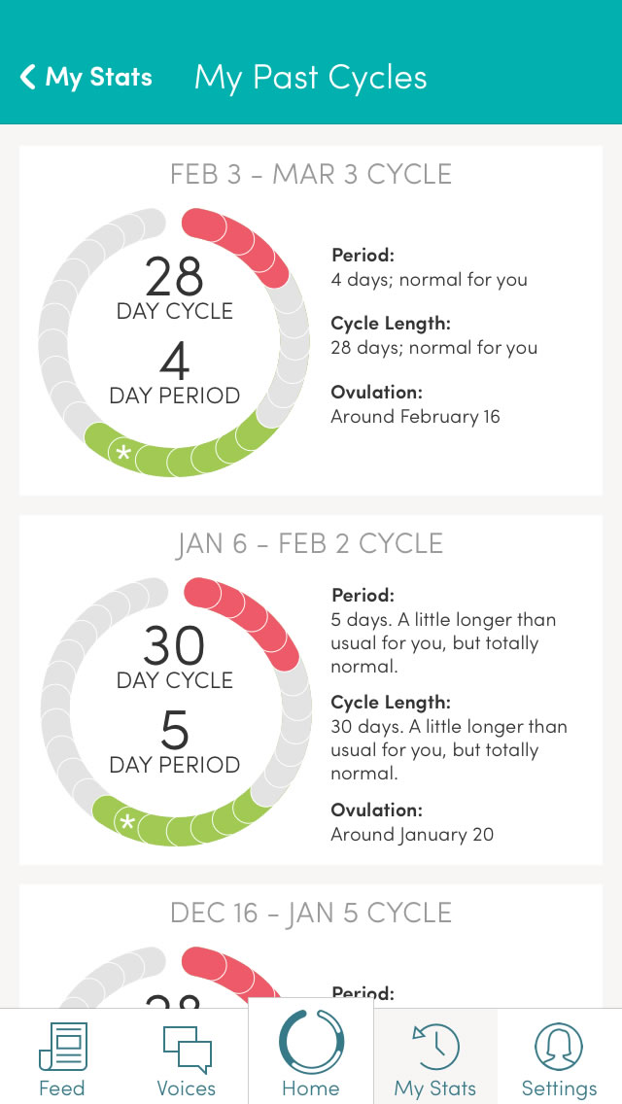Viewport: 622px width, 1104px height.
Task: Go to Home cycle ring icon
Action: pos(311,1041)
